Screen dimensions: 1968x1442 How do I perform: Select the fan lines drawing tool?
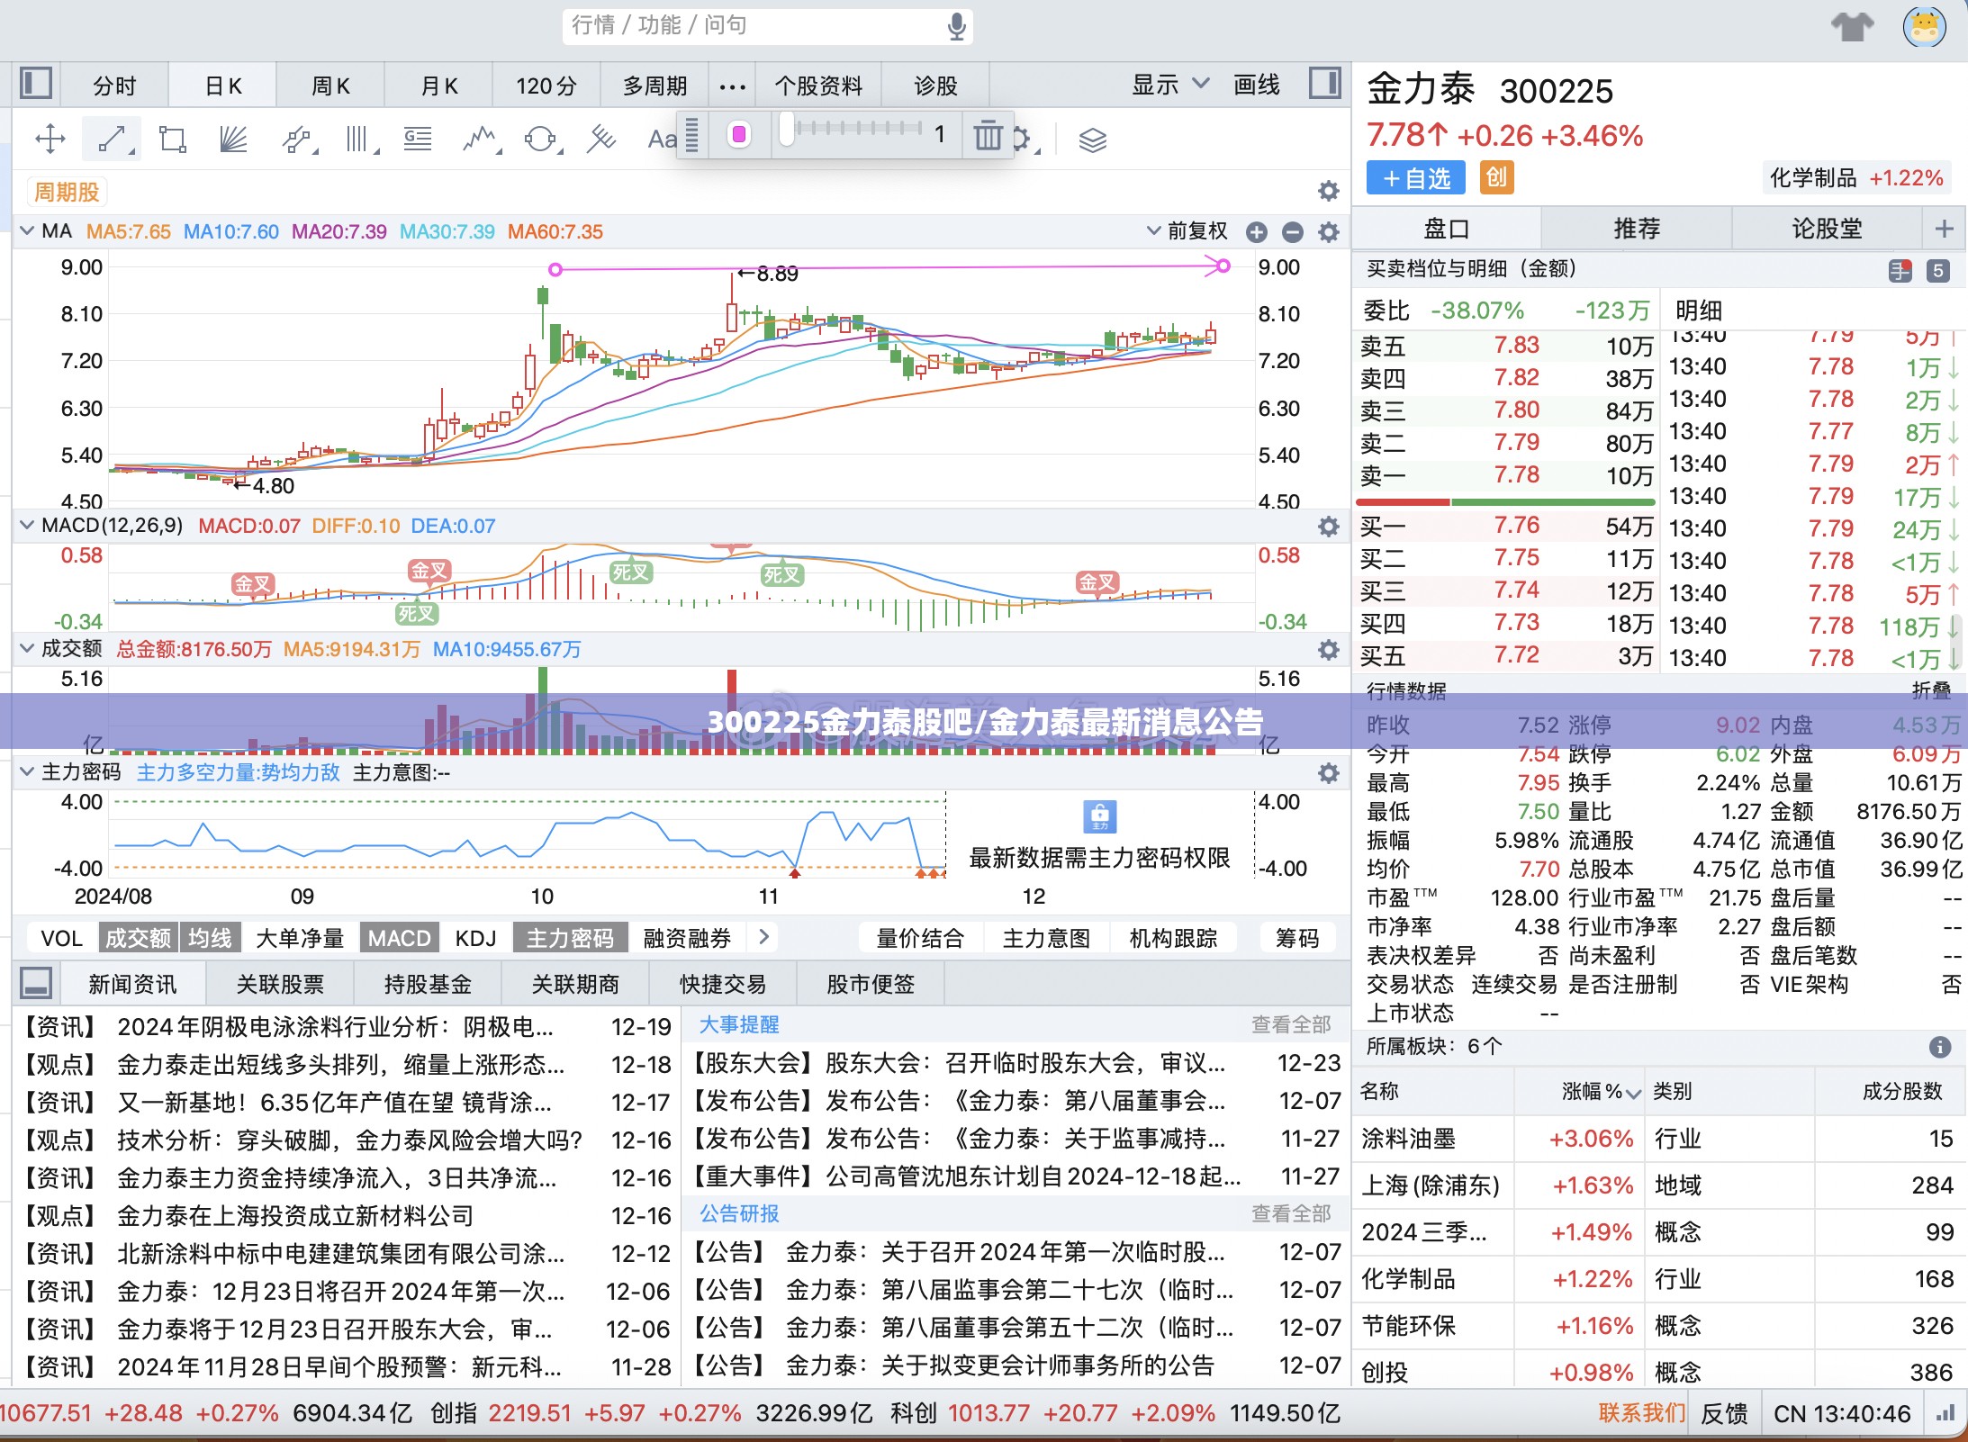pyautogui.click(x=233, y=139)
